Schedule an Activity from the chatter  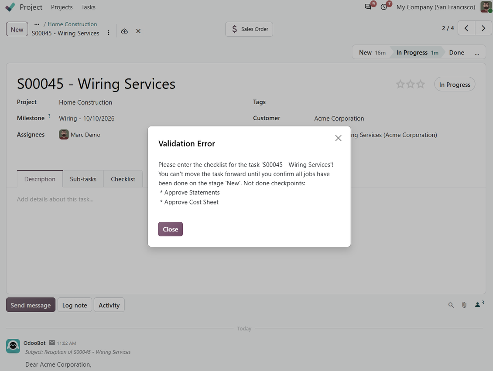pos(109,305)
